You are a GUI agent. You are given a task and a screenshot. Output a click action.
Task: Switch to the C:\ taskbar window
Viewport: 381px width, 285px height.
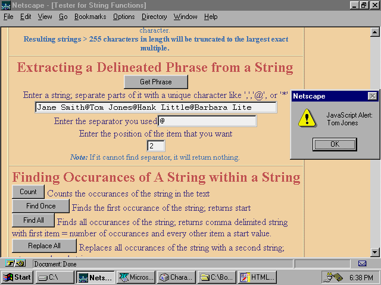(x=55, y=277)
